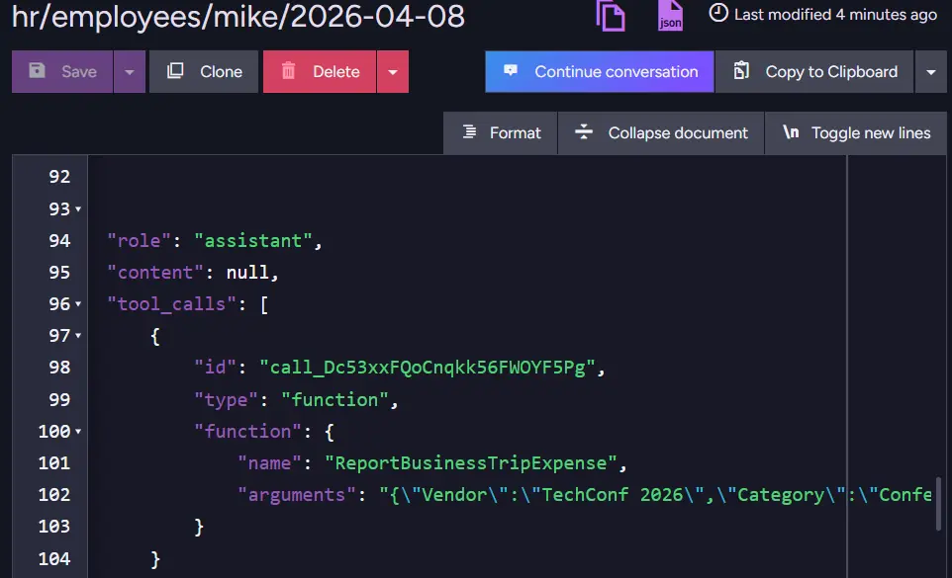Image resolution: width=952 pixels, height=578 pixels.
Task: Open the Save options dropdown arrow
Action: pos(130,71)
